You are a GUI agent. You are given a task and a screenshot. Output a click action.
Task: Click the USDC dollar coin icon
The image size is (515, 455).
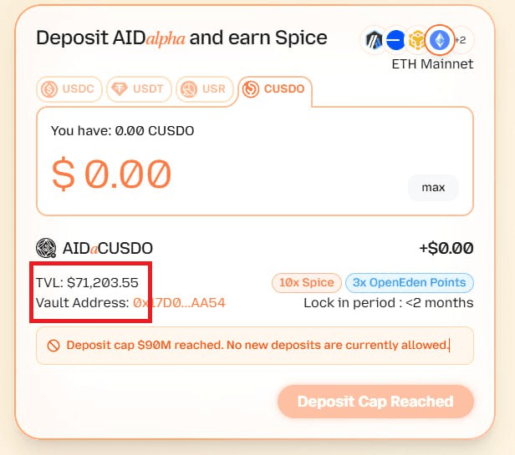tap(49, 88)
